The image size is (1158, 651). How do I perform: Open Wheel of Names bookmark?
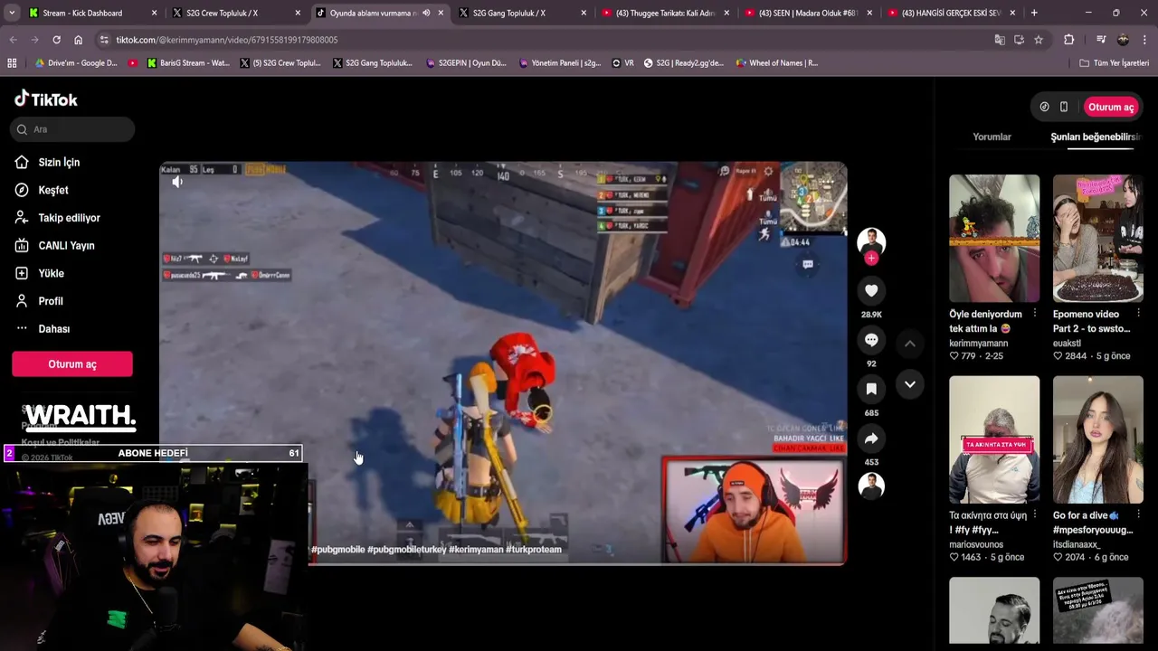[777, 63]
